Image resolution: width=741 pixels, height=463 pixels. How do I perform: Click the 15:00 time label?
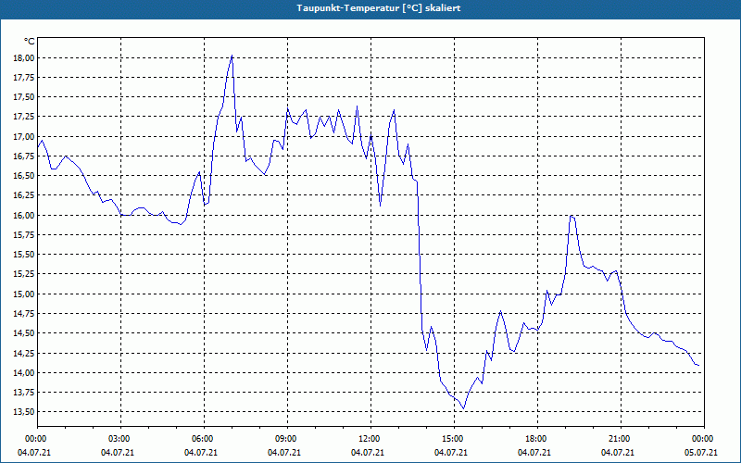coord(454,439)
